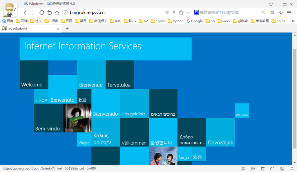
Task: Open the hamburger main menu
Action: [289, 12]
